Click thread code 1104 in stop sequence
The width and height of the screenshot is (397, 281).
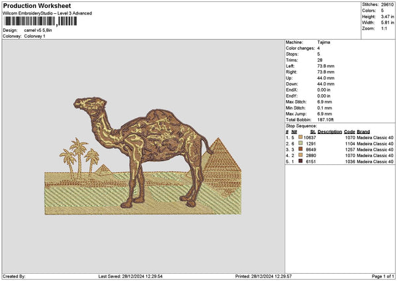(350, 144)
